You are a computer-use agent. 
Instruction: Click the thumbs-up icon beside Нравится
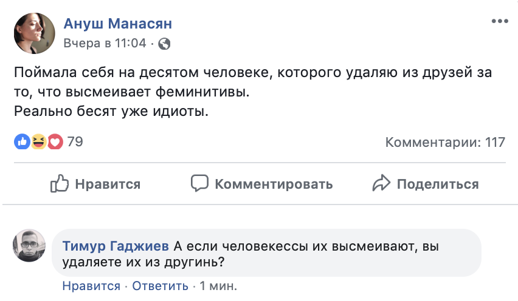pos(59,183)
